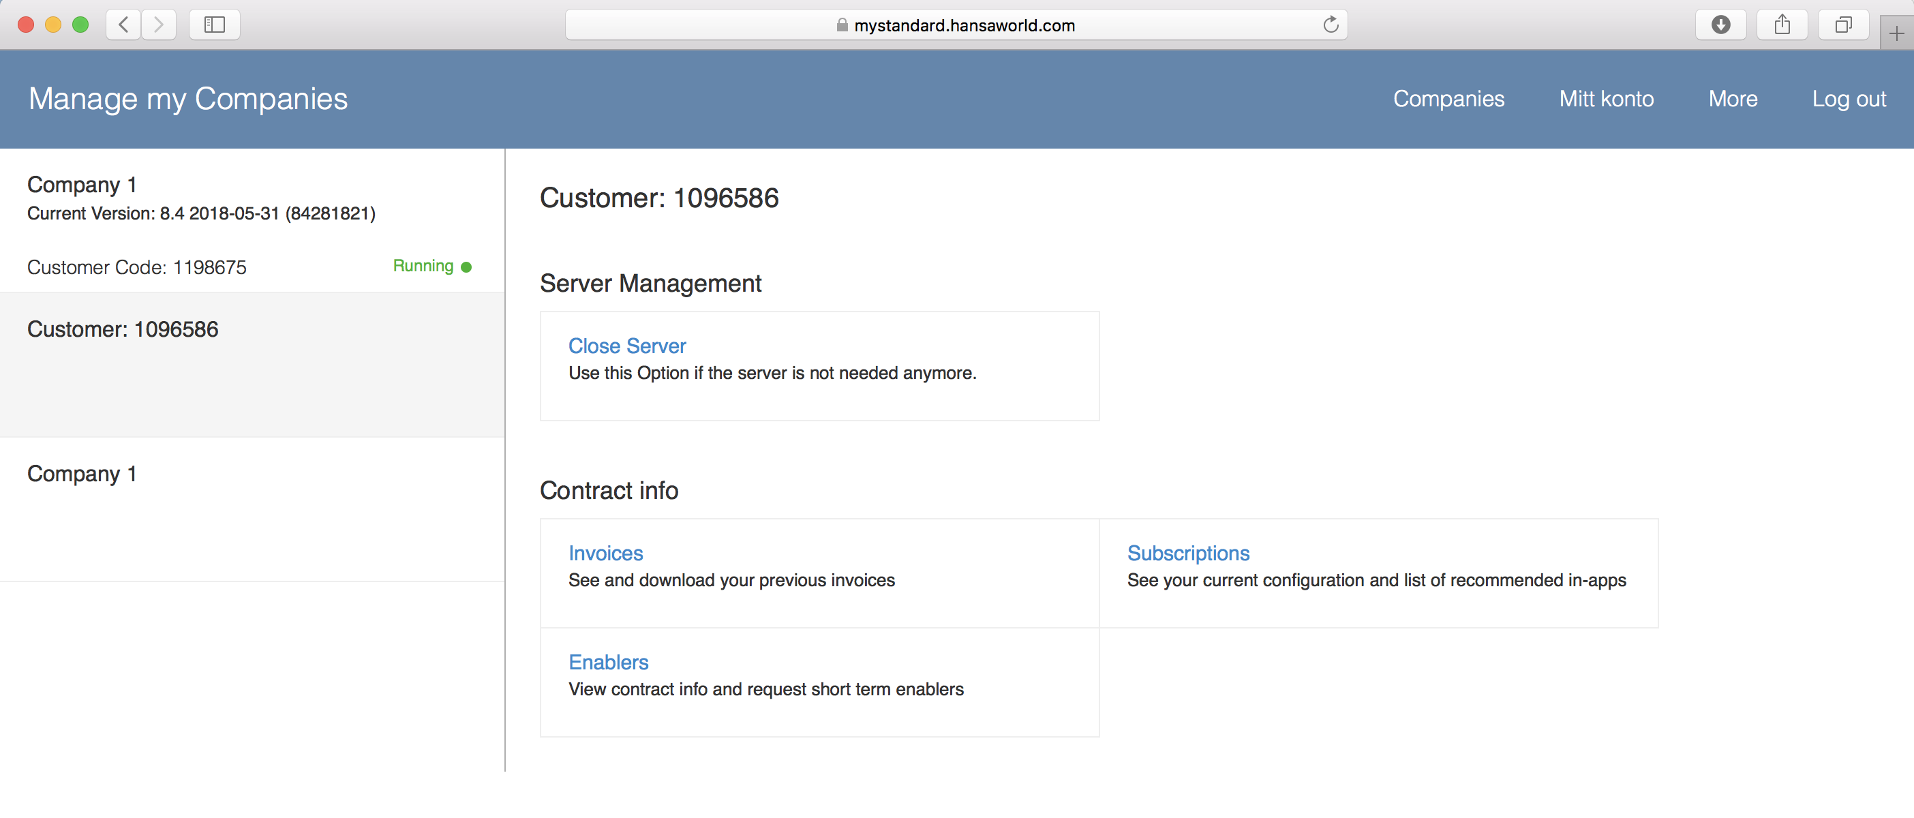Image resolution: width=1914 pixels, height=818 pixels.
Task: Click the mystandard.hansaworld.com address field
Action: (956, 25)
